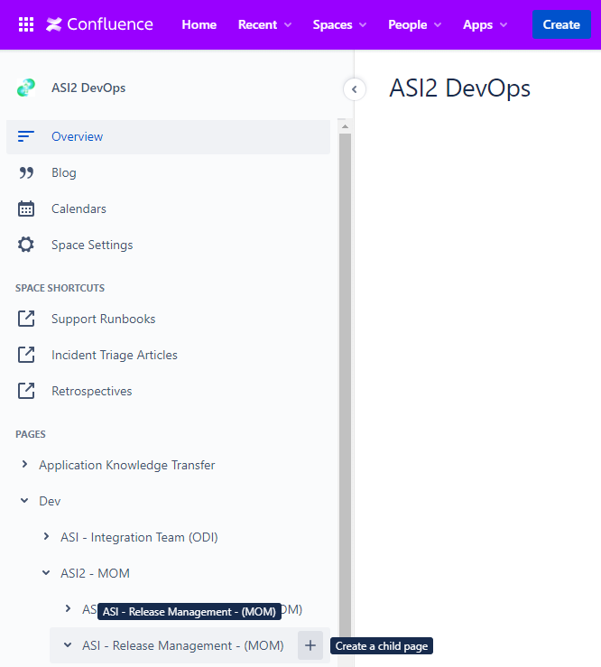Click the Overview lines icon
601x667 pixels.
coord(26,136)
